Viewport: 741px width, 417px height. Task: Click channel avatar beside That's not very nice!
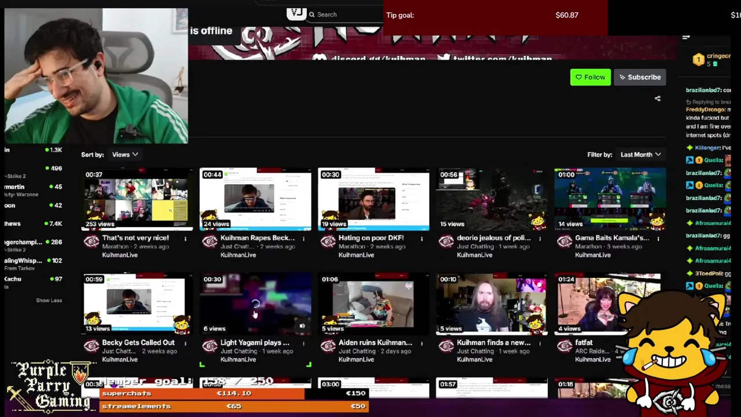click(x=91, y=241)
